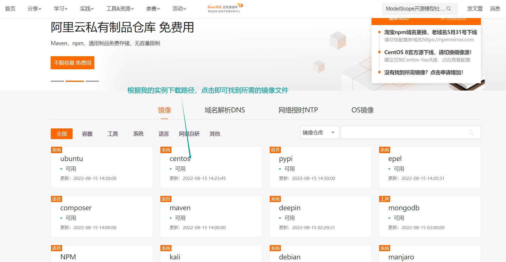This screenshot has width=506, height=262.
Task: Go to the third banner slide indicator
Action: coord(92,81)
